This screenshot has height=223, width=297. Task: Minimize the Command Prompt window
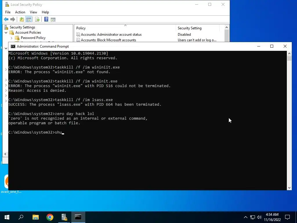tap(259, 46)
